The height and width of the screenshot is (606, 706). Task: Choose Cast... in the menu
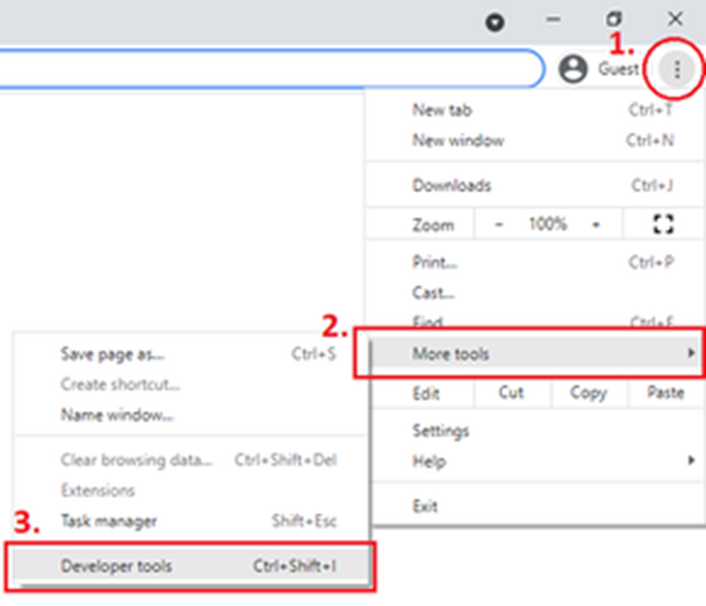433,292
